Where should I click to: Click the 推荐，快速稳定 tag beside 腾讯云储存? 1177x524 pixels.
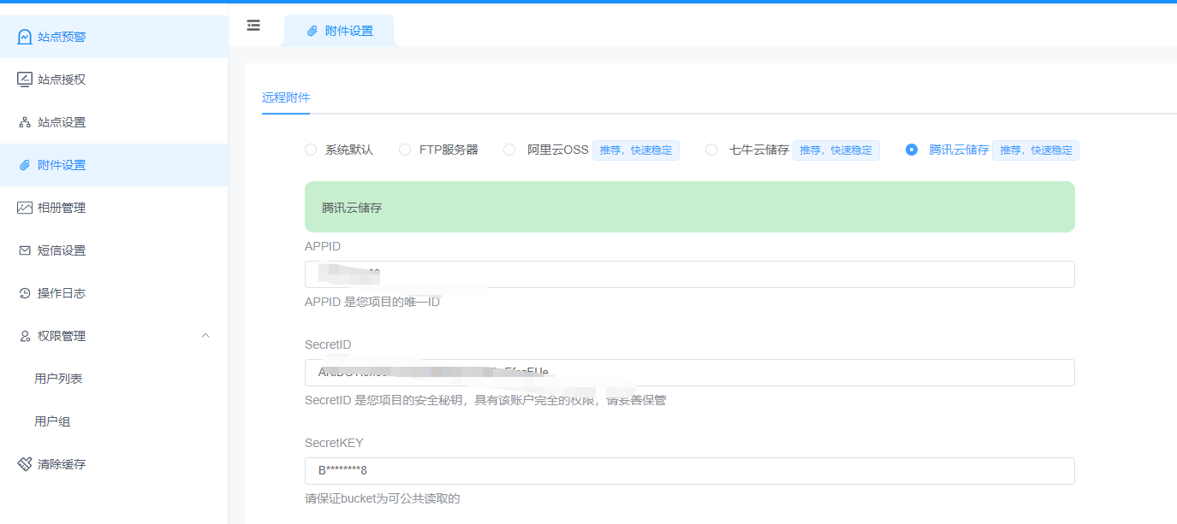click(1036, 150)
